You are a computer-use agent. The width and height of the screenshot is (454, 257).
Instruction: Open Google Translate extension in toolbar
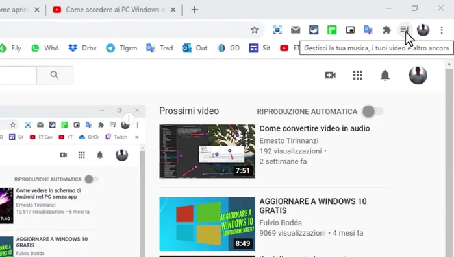[x=368, y=30]
